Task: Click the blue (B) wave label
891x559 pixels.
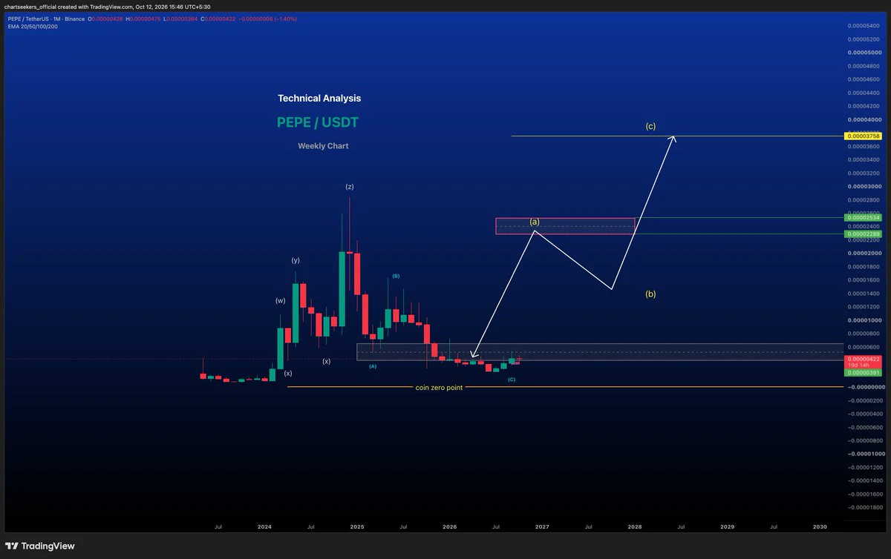Action: point(396,276)
